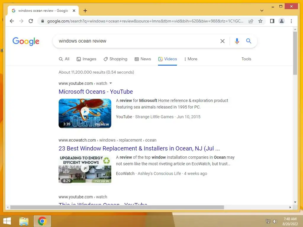Open the taskbar clock showing 7:40 AM
This screenshot has height=227, width=303.
click(290, 221)
